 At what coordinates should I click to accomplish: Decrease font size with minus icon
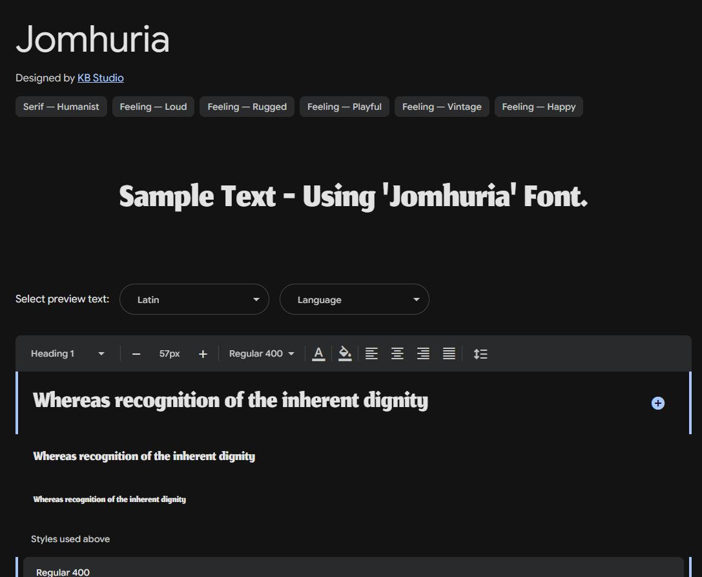136,354
